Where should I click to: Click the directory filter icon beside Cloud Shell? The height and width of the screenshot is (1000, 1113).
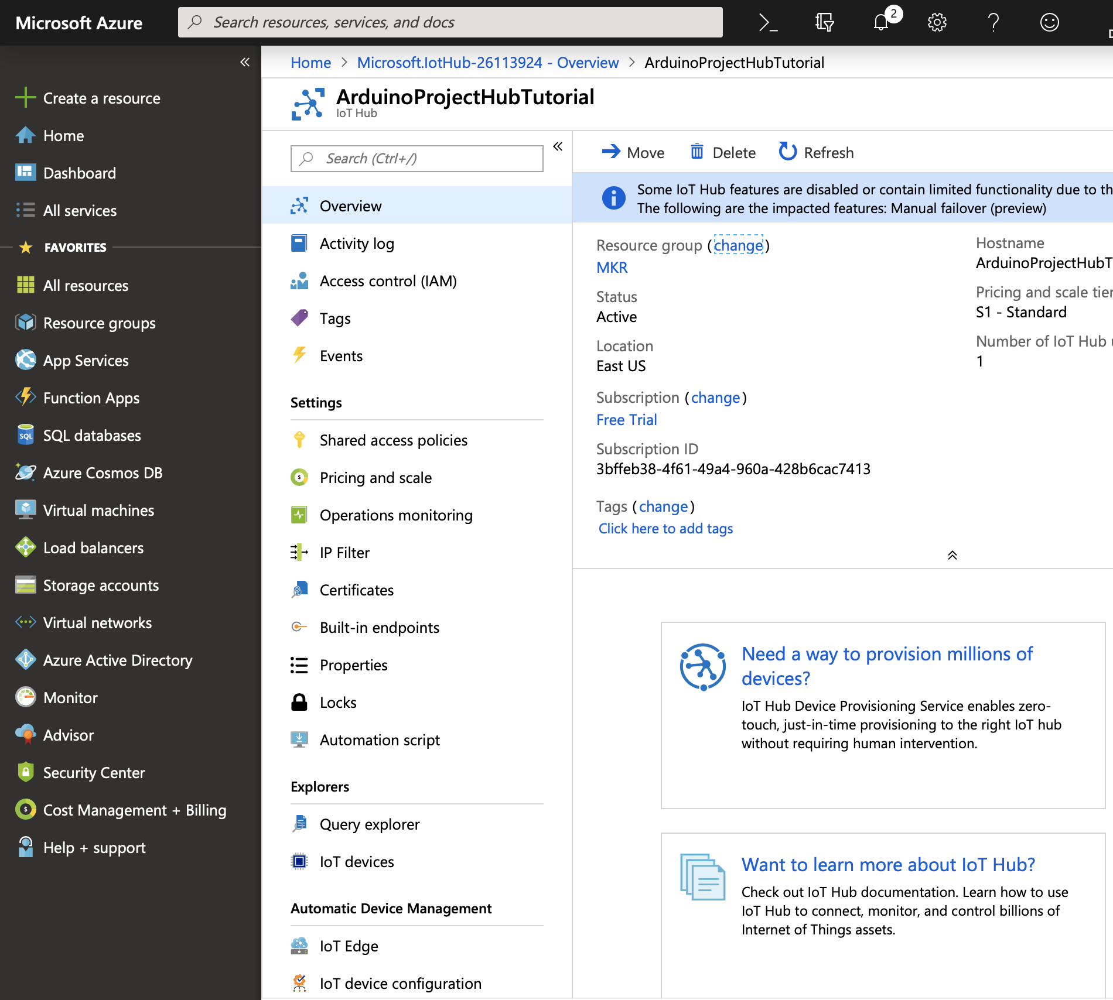(x=824, y=22)
